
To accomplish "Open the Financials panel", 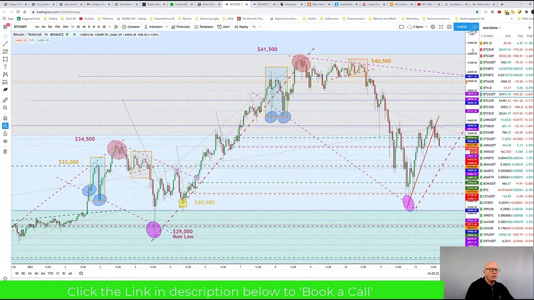I will 180,27.
